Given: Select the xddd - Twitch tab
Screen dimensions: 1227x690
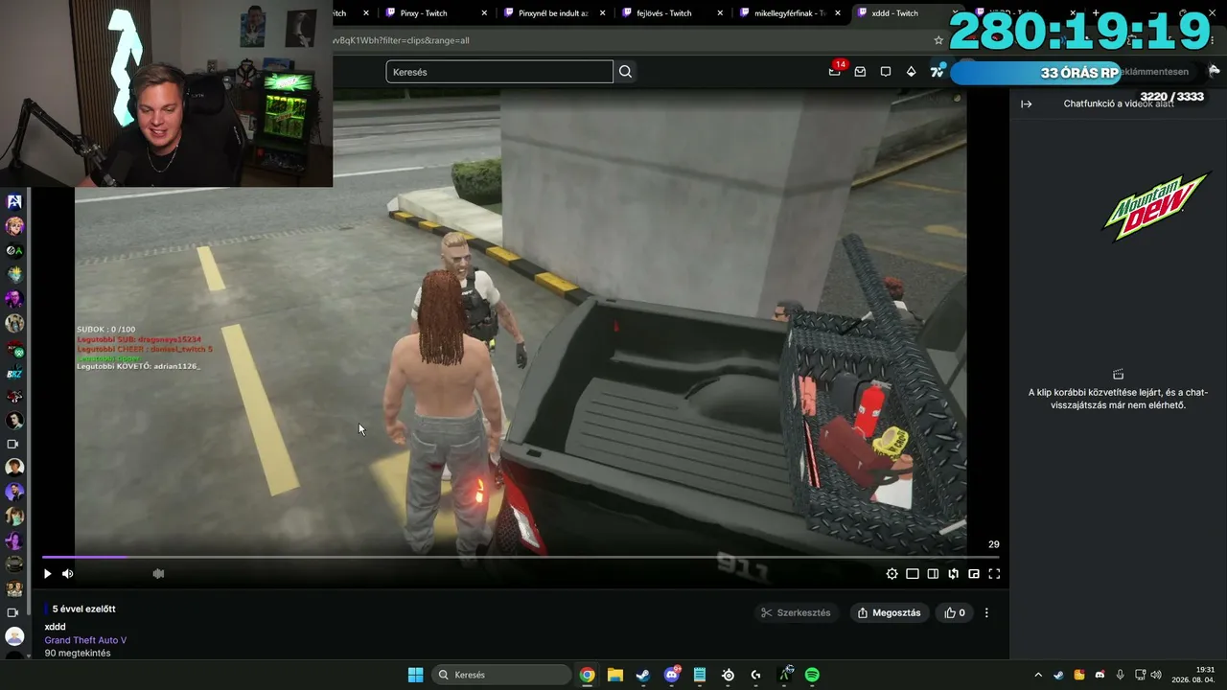Looking at the screenshot, I should click(x=896, y=13).
